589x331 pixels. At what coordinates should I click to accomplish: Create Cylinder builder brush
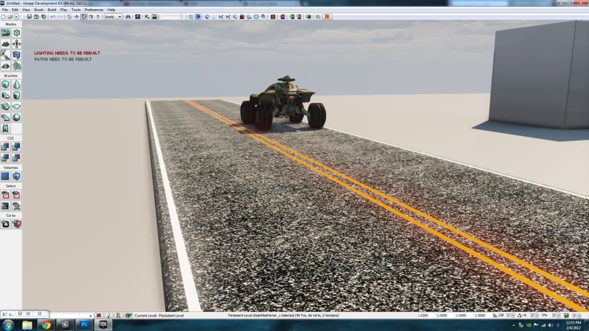(17, 95)
